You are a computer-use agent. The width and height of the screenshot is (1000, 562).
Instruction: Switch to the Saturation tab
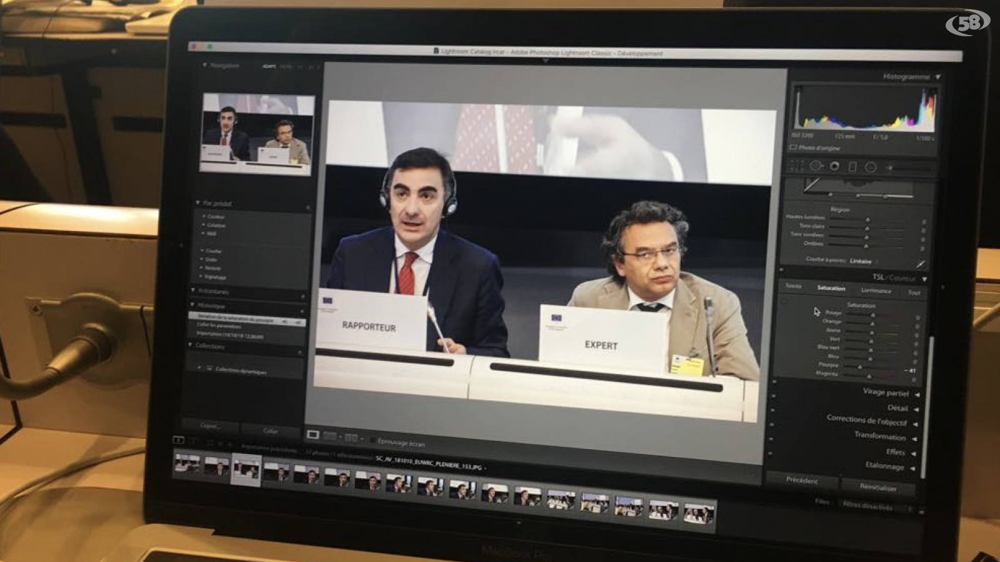831,288
